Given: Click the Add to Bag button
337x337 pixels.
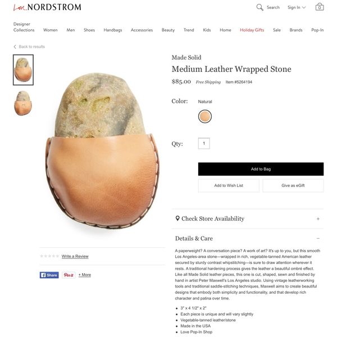Looking at the screenshot, I should [261, 169].
